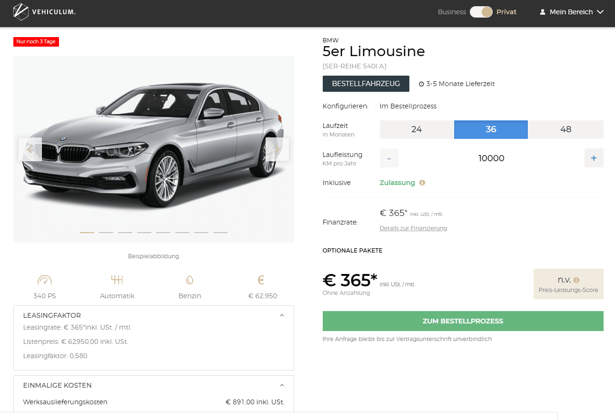
Task: Open the Zulassung info icon
Action: (422, 183)
